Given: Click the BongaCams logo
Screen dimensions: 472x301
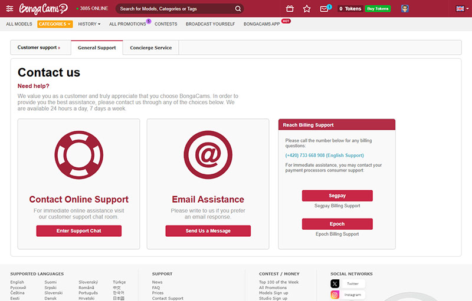Looking at the screenshot, I should tap(43, 9).
